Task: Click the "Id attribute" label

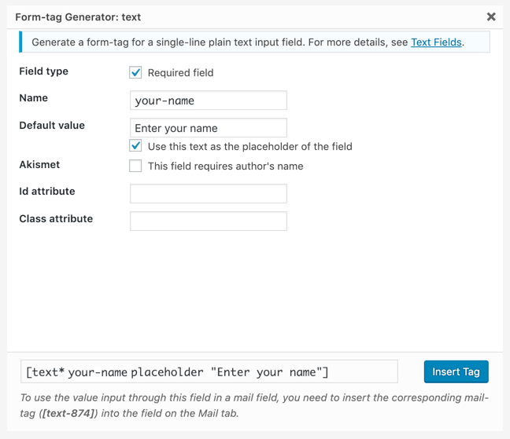Action: pyautogui.click(x=47, y=192)
